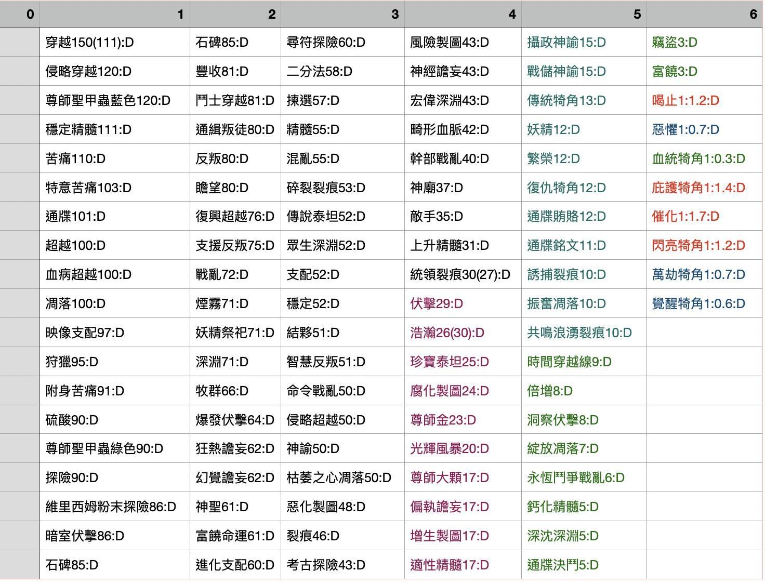765x584 pixels.
Task: Click the first empty row header cell
Action: tap(20, 43)
